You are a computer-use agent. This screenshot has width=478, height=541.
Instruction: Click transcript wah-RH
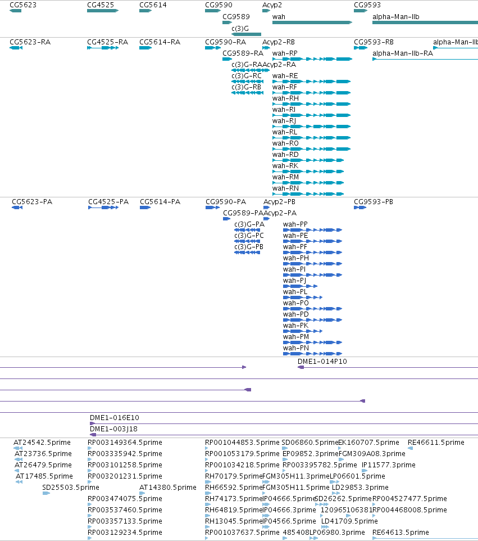click(285, 98)
